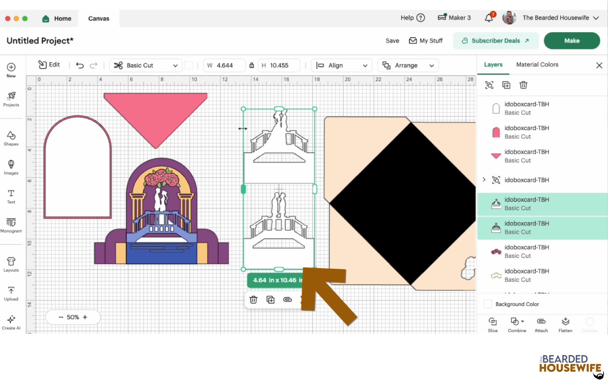
Task: Delete selection using Layers panel trash icon
Action: click(523, 85)
